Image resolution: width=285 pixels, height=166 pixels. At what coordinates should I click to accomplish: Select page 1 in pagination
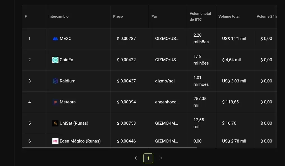tap(148, 158)
